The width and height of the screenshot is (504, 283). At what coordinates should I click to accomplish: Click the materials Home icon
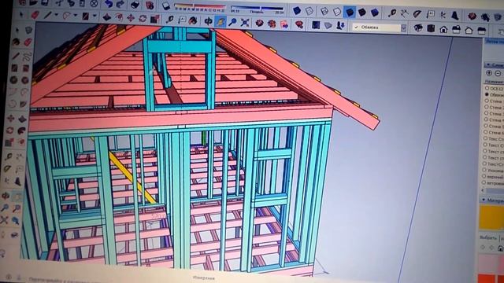pos(501,248)
